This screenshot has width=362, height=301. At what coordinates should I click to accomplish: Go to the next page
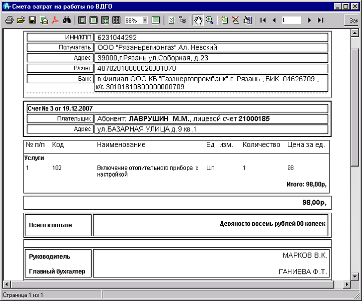pos(309,20)
